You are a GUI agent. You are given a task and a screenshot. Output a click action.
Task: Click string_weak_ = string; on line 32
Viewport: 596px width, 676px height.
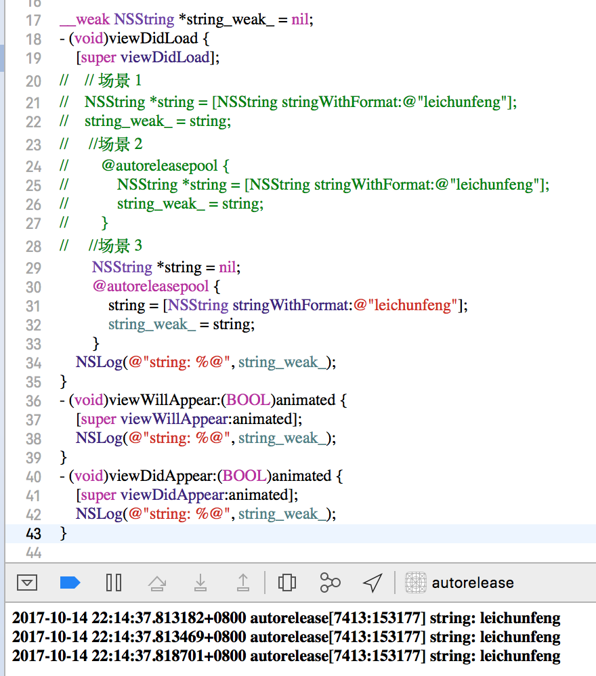click(182, 324)
